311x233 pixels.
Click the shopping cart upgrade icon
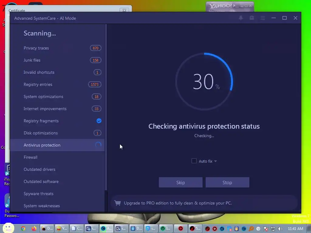click(118, 203)
